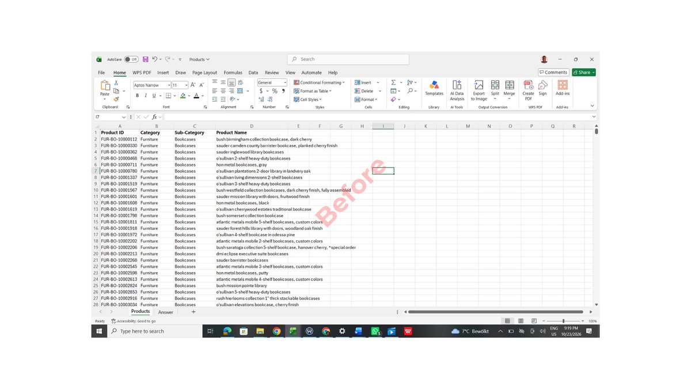This screenshot has width=691, height=389.
Task: Open the font size dropdown
Action: click(x=185, y=85)
